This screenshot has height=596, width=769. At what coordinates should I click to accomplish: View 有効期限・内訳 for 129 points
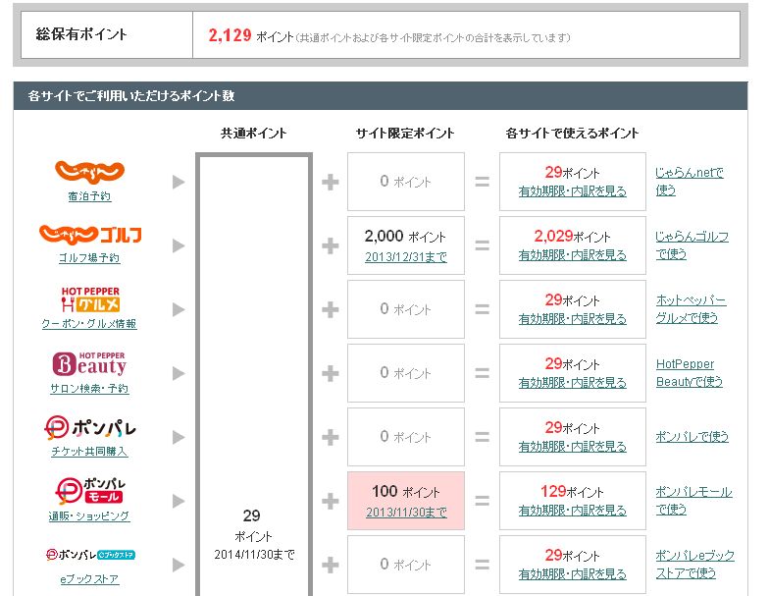pyautogui.click(x=572, y=511)
